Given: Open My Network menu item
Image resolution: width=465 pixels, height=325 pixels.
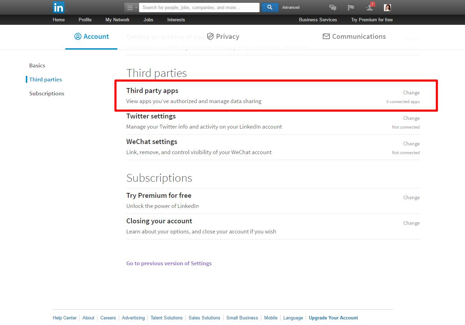Looking at the screenshot, I should pyautogui.click(x=117, y=20).
